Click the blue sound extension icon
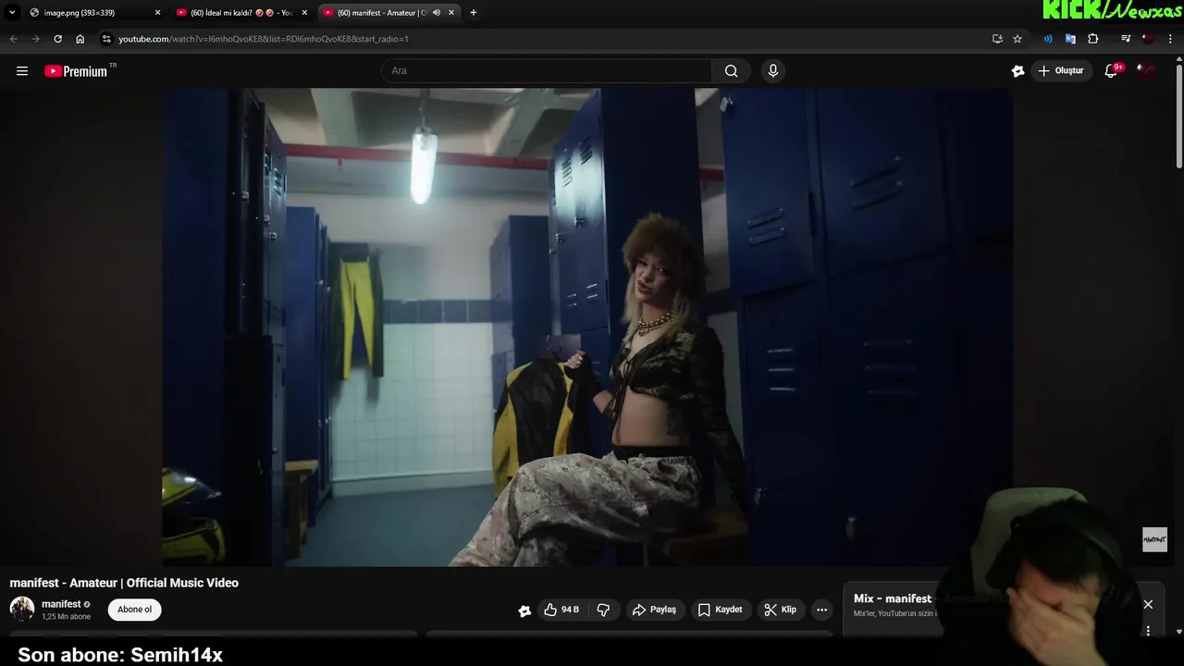Screen dimensions: 1184x666 point(1048,39)
